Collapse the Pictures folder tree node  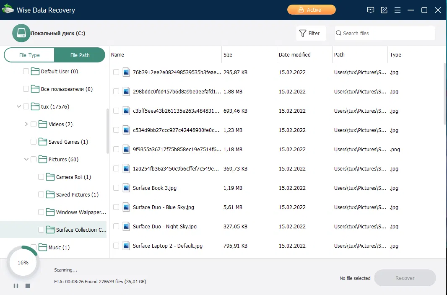(26, 160)
